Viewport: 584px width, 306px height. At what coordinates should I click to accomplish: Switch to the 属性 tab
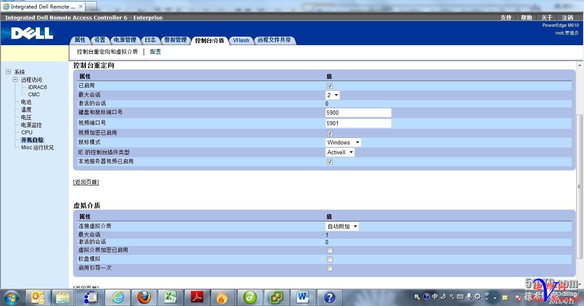pos(80,40)
